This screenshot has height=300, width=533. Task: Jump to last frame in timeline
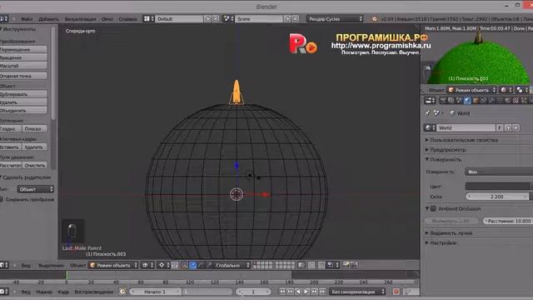tap(322, 292)
